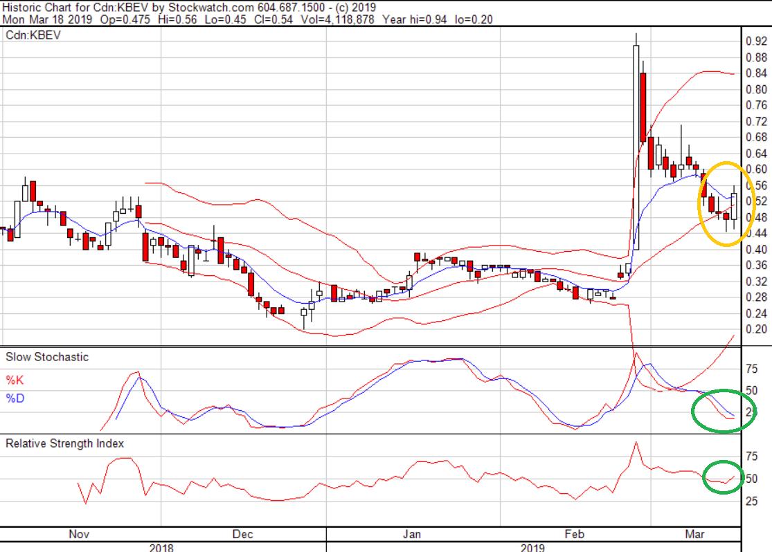The height and width of the screenshot is (552, 772).
Task: Click the Mar month label on the time axis
Action: point(694,534)
